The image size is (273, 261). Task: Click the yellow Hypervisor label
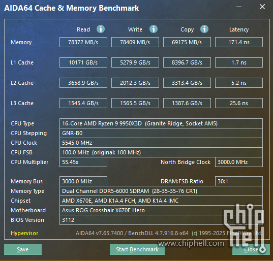[24, 233]
